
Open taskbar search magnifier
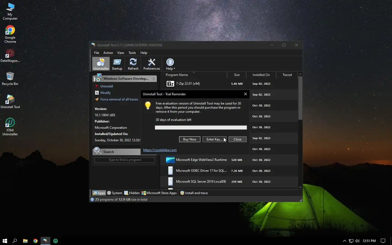15,241
